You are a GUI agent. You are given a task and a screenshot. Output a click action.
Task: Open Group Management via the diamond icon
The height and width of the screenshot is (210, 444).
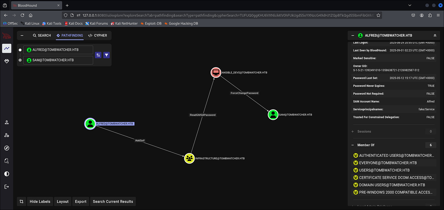point(6,61)
